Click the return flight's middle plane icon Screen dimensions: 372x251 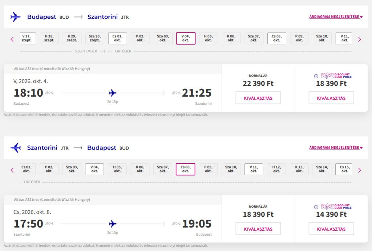coord(113,223)
